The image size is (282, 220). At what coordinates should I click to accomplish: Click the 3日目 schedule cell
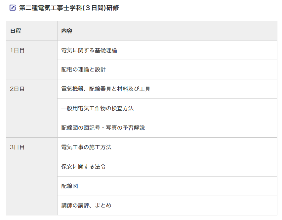(x=17, y=147)
